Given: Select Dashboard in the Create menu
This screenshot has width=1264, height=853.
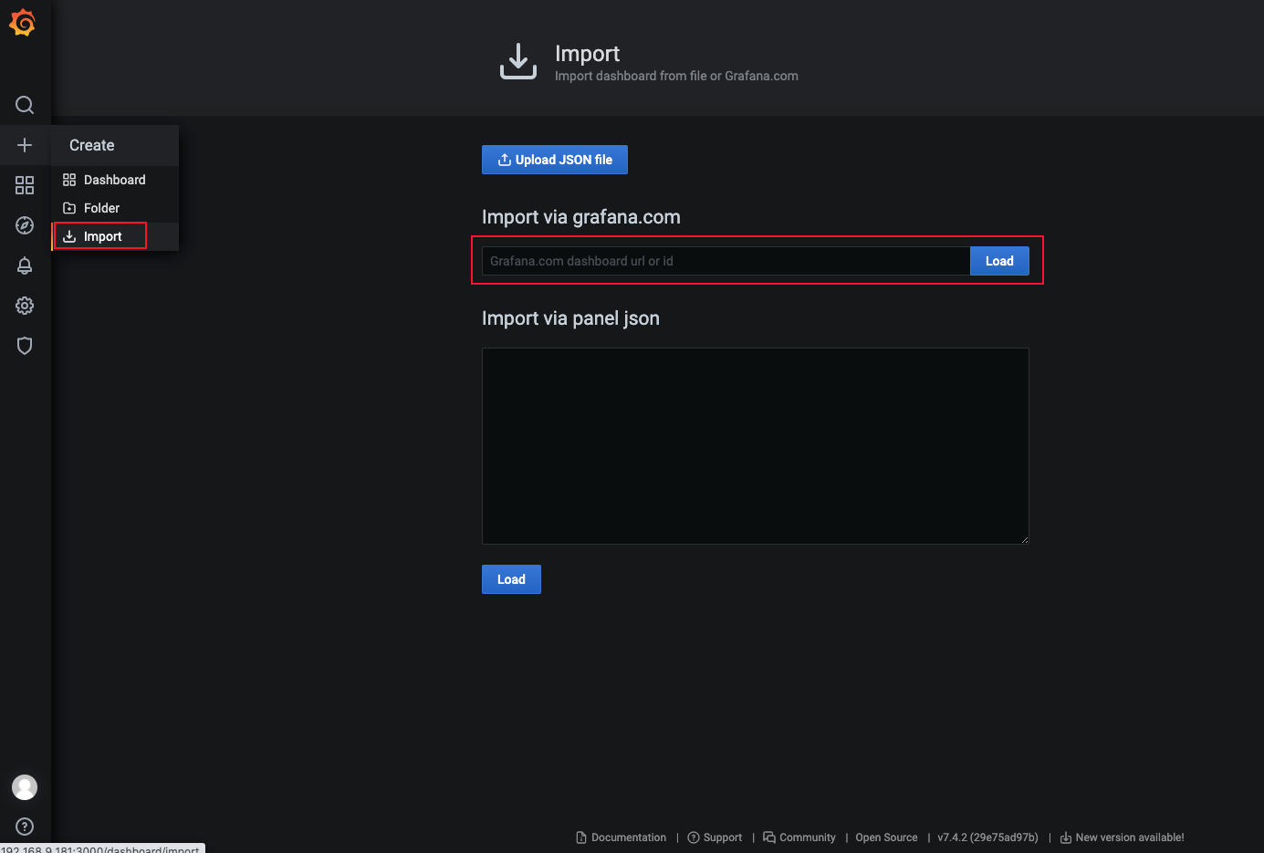Looking at the screenshot, I should click(115, 180).
